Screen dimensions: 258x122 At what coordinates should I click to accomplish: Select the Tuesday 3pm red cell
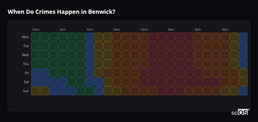[171, 46]
